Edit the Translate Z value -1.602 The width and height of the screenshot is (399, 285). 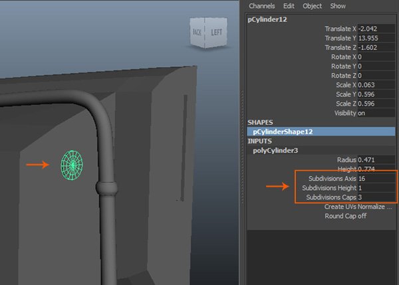click(376, 48)
